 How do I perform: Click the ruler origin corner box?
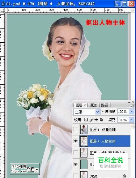coord(2,10)
